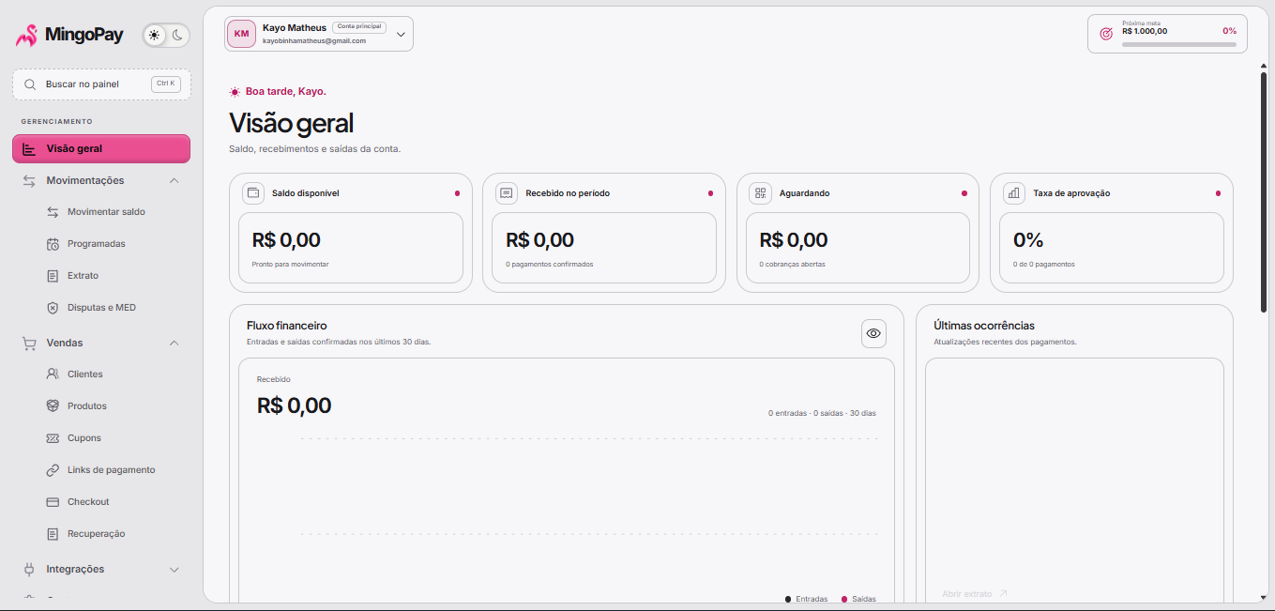Collapse the Vendas section chevron
The height and width of the screenshot is (611, 1275).
(x=174, y=343)
